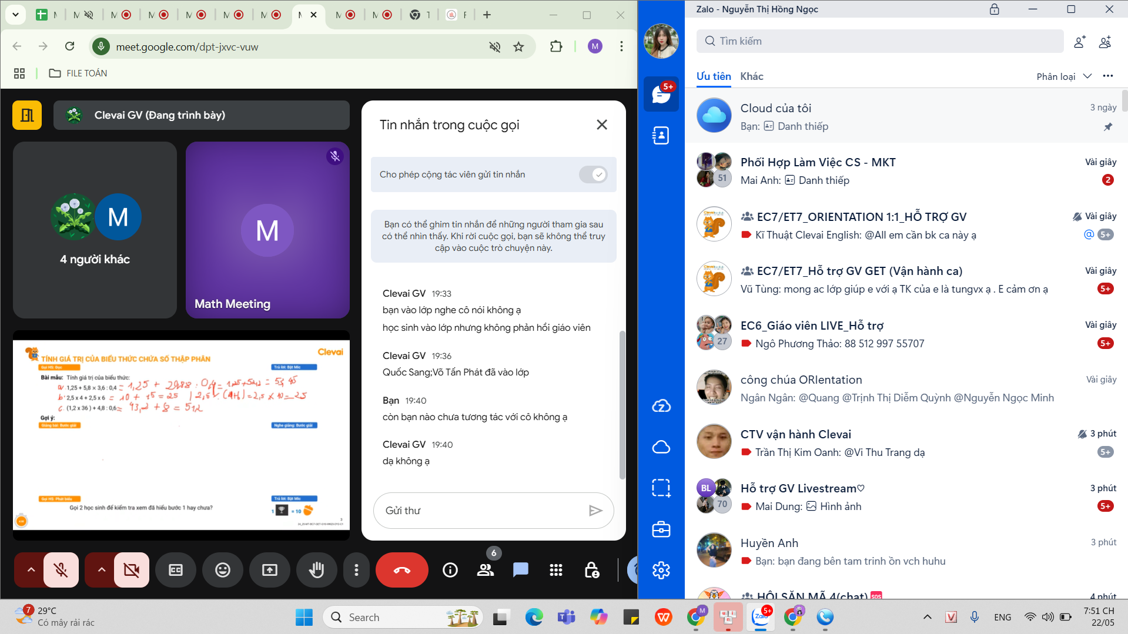Open Zalo Cloud (Z) sidebar icon
This screenshot has height=634, width=1128.
pyautogui.click(x=661, y=406)
